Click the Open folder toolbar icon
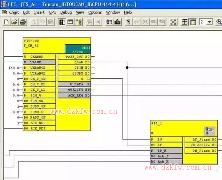Viewport: 222px width, 180px height. [x=14, y=22]
